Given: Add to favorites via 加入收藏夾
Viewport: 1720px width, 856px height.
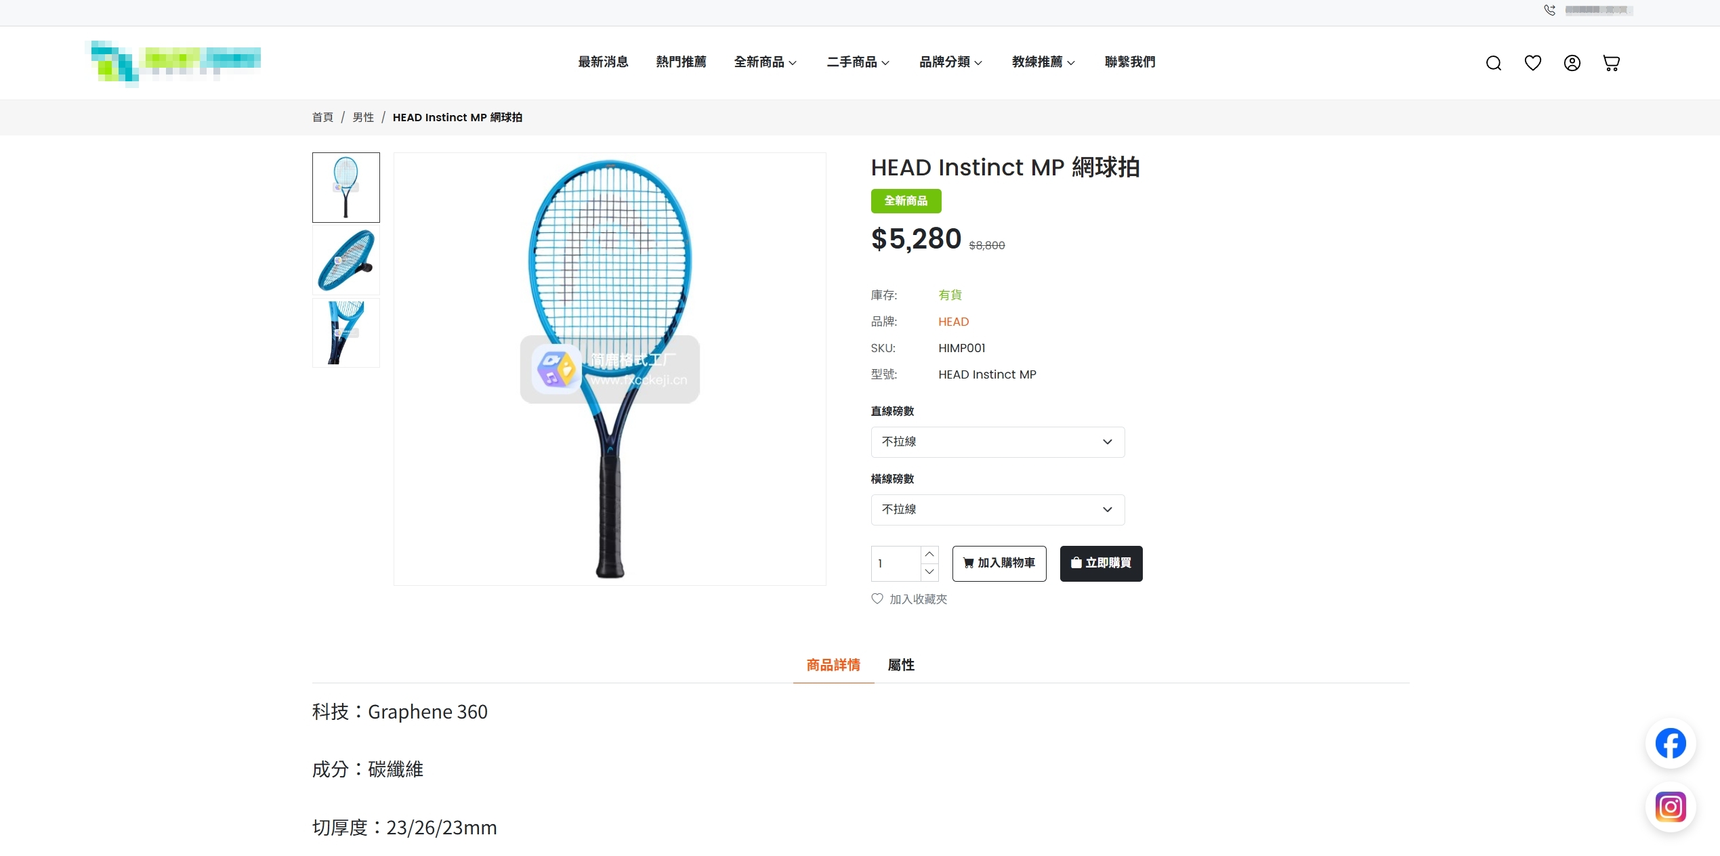Looking at the screenshot, I should [909, 599].
